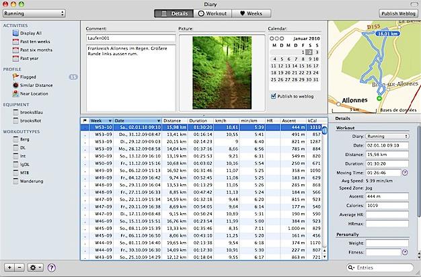Screen dimensions: 421x277
Task: Select the row dated Do., 31.12.09 08:47
Action: [201, 134]
